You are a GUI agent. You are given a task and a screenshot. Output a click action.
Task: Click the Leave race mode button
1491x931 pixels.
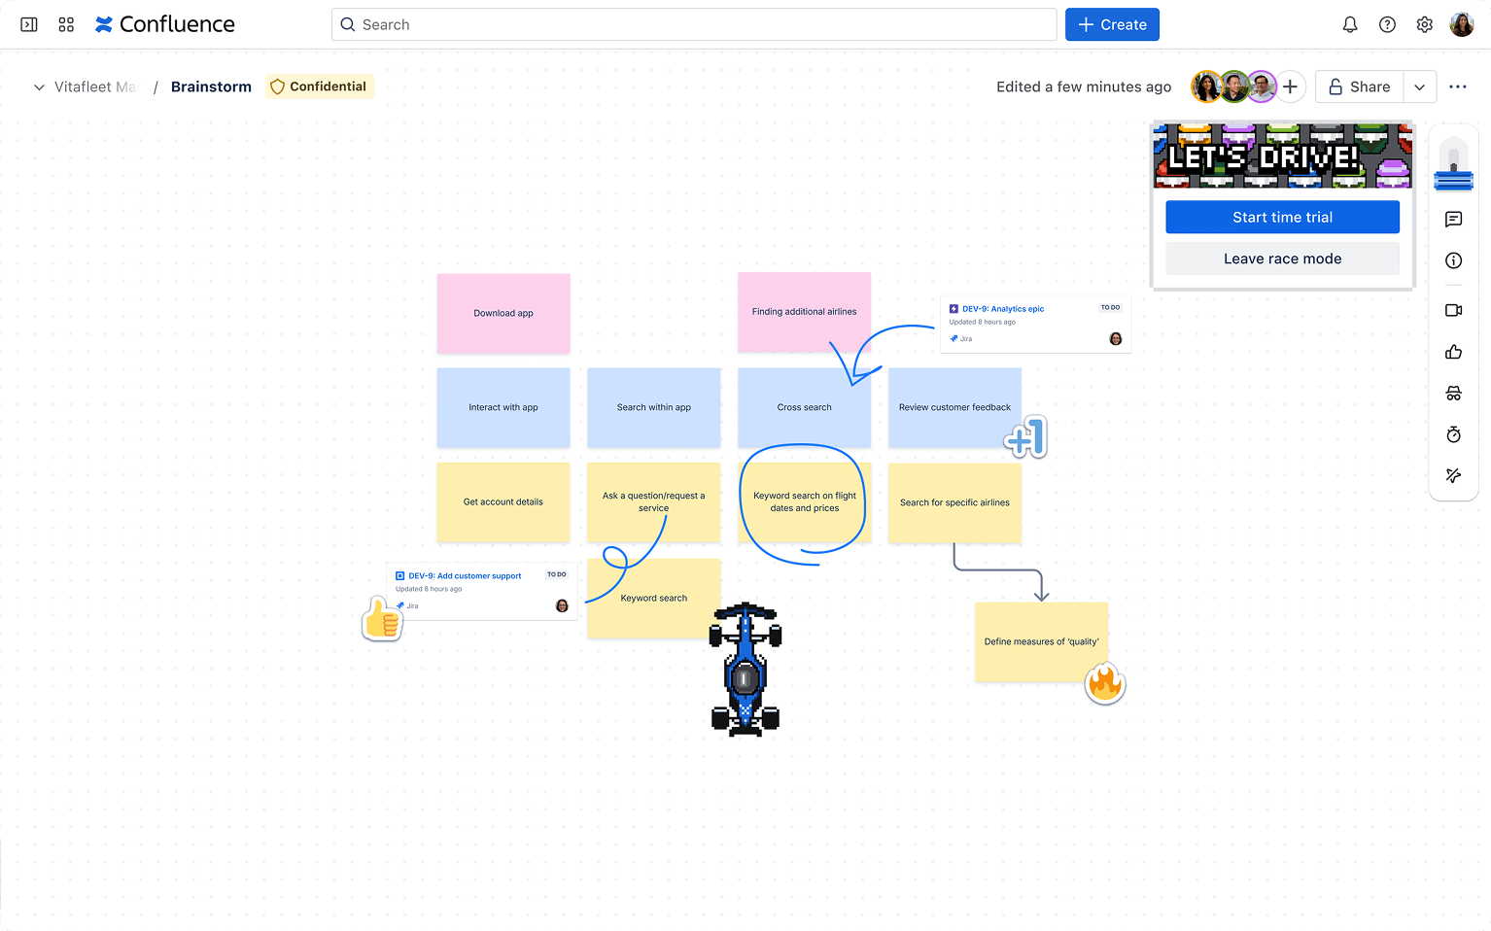[x=1282, y=259]
